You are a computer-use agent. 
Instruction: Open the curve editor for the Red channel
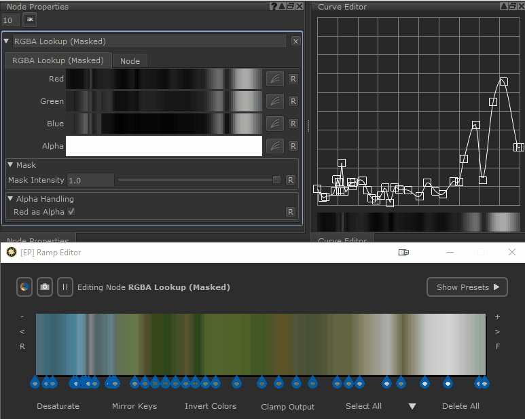[x=274, y=79]
